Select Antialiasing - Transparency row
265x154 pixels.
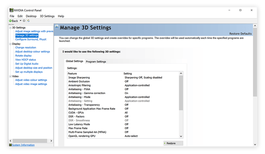click(x=123, y=105)
